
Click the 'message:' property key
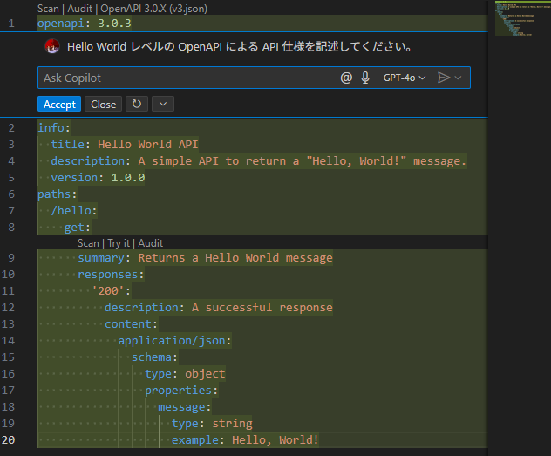(185, 407)
